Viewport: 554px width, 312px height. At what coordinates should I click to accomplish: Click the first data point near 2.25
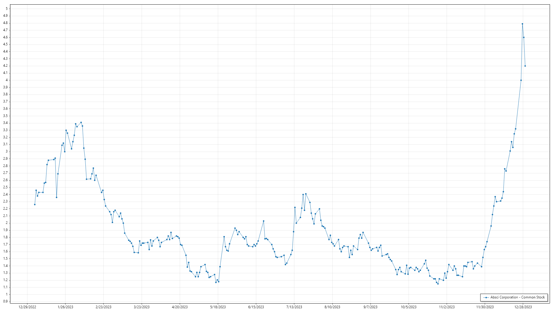(35, 205)
